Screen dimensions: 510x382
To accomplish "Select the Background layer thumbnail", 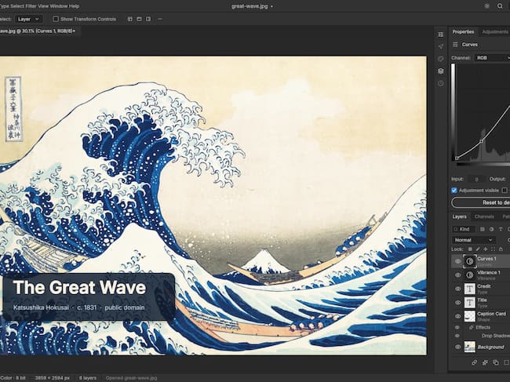I will pos(469,347).
